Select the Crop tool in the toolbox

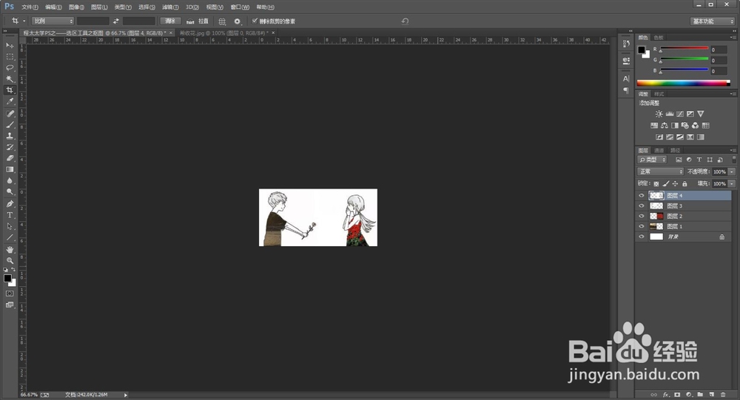click(10, 90)
